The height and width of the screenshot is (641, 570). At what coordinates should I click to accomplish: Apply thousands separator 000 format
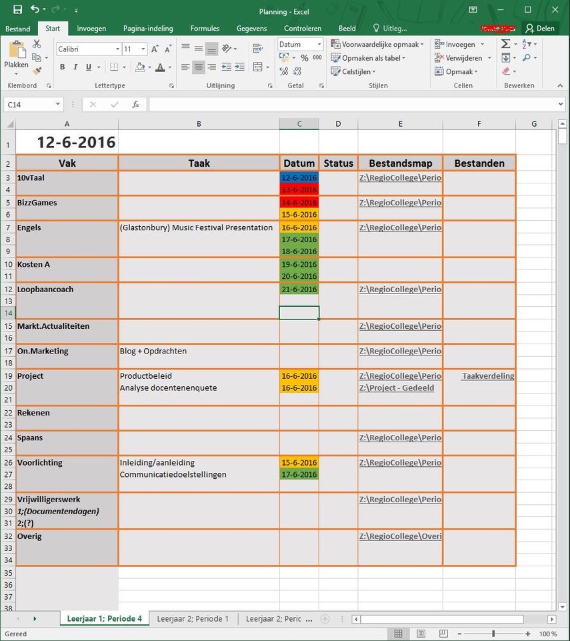(x=317, y=57)
